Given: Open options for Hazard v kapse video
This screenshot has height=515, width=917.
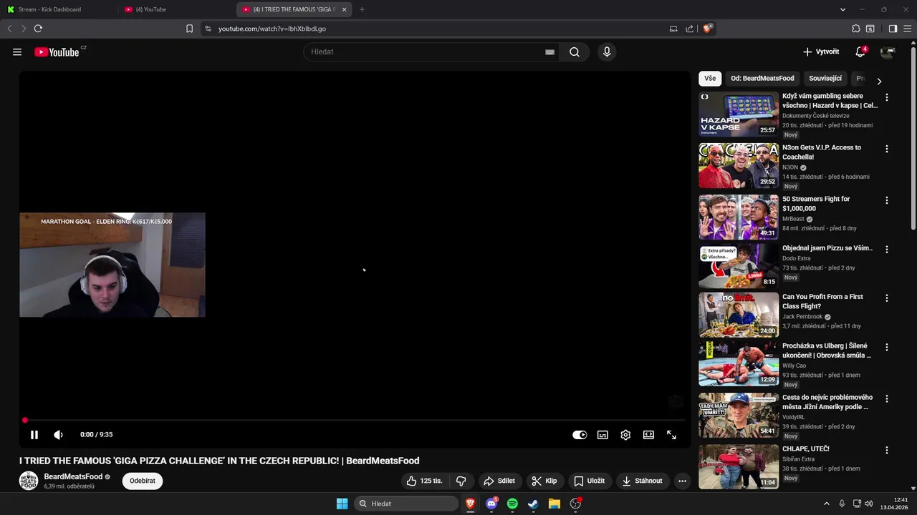Looking at the screenshot, I should pyautogui.click(x=887, y=97).
